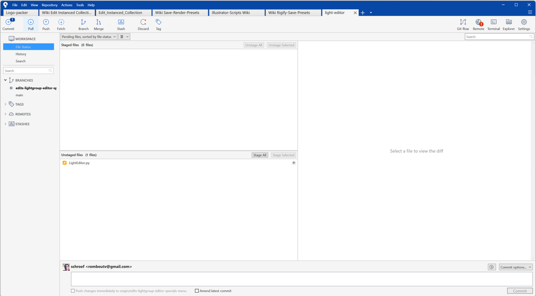Launch the Terminal icon
The width and height of the screenshot is (536, 296).
coord(493,24)
